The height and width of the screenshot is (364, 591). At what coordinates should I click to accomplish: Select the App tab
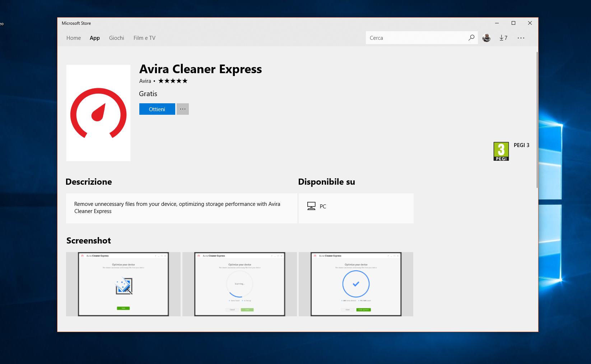[x=95, y=38]
